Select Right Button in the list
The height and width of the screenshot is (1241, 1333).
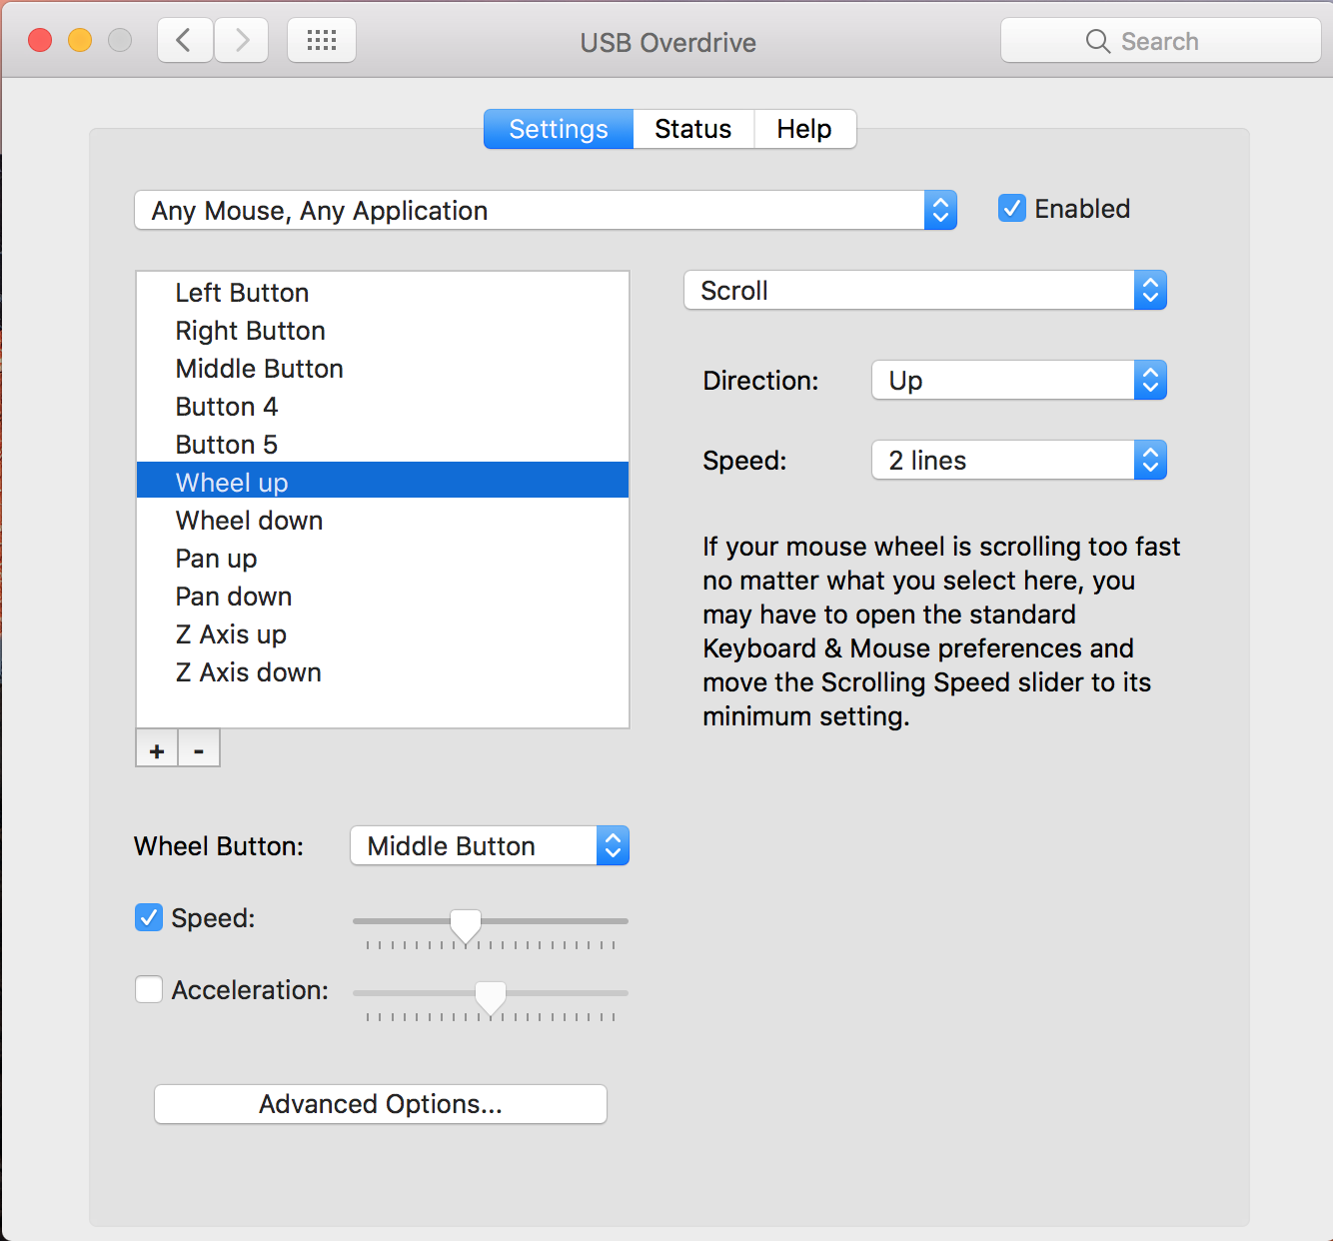click(x=383, y=331)
